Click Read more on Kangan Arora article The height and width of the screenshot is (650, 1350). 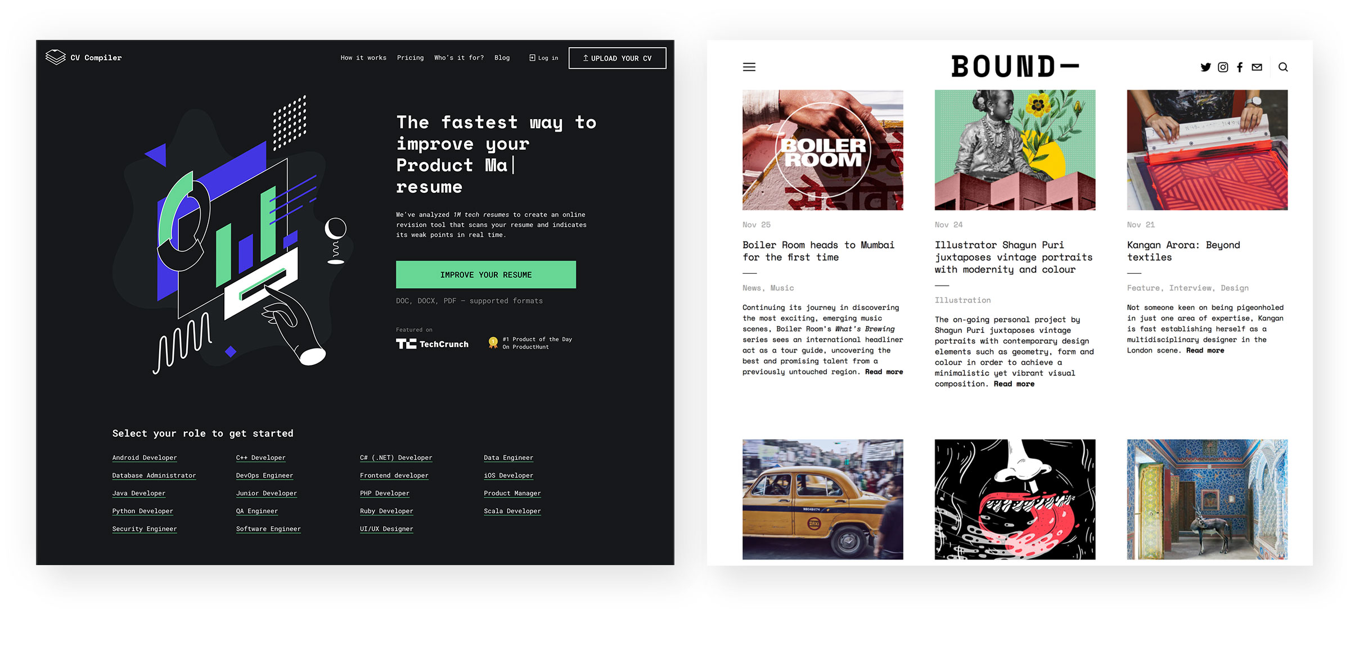coord(1205,350)
